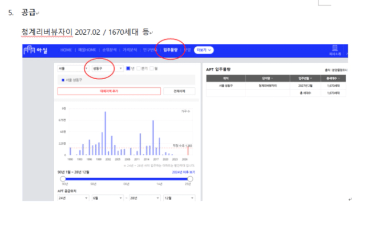This screenshot has height=232, width=368.
Task: Sort by the 총세대수 column header
Action: coord(333,78)
